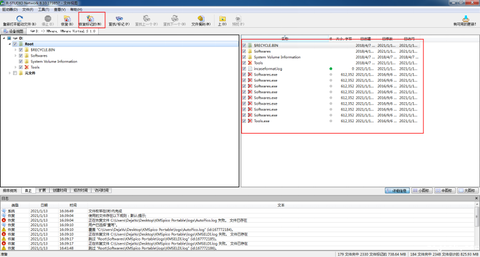Switch to 大图标 large icons view

(x=466, y=191)
